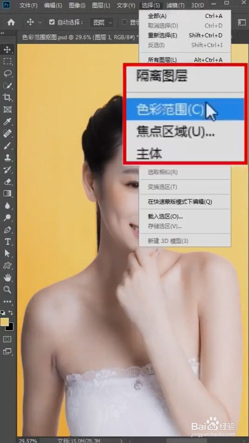
Task: Open the 编辑(E) menu
Action: tap(53, 5)
